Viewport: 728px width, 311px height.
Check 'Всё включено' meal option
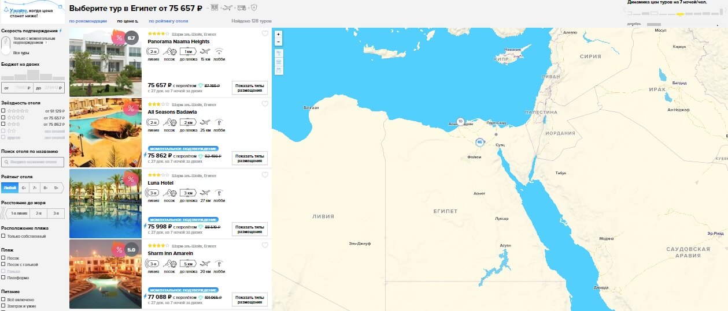3,299
